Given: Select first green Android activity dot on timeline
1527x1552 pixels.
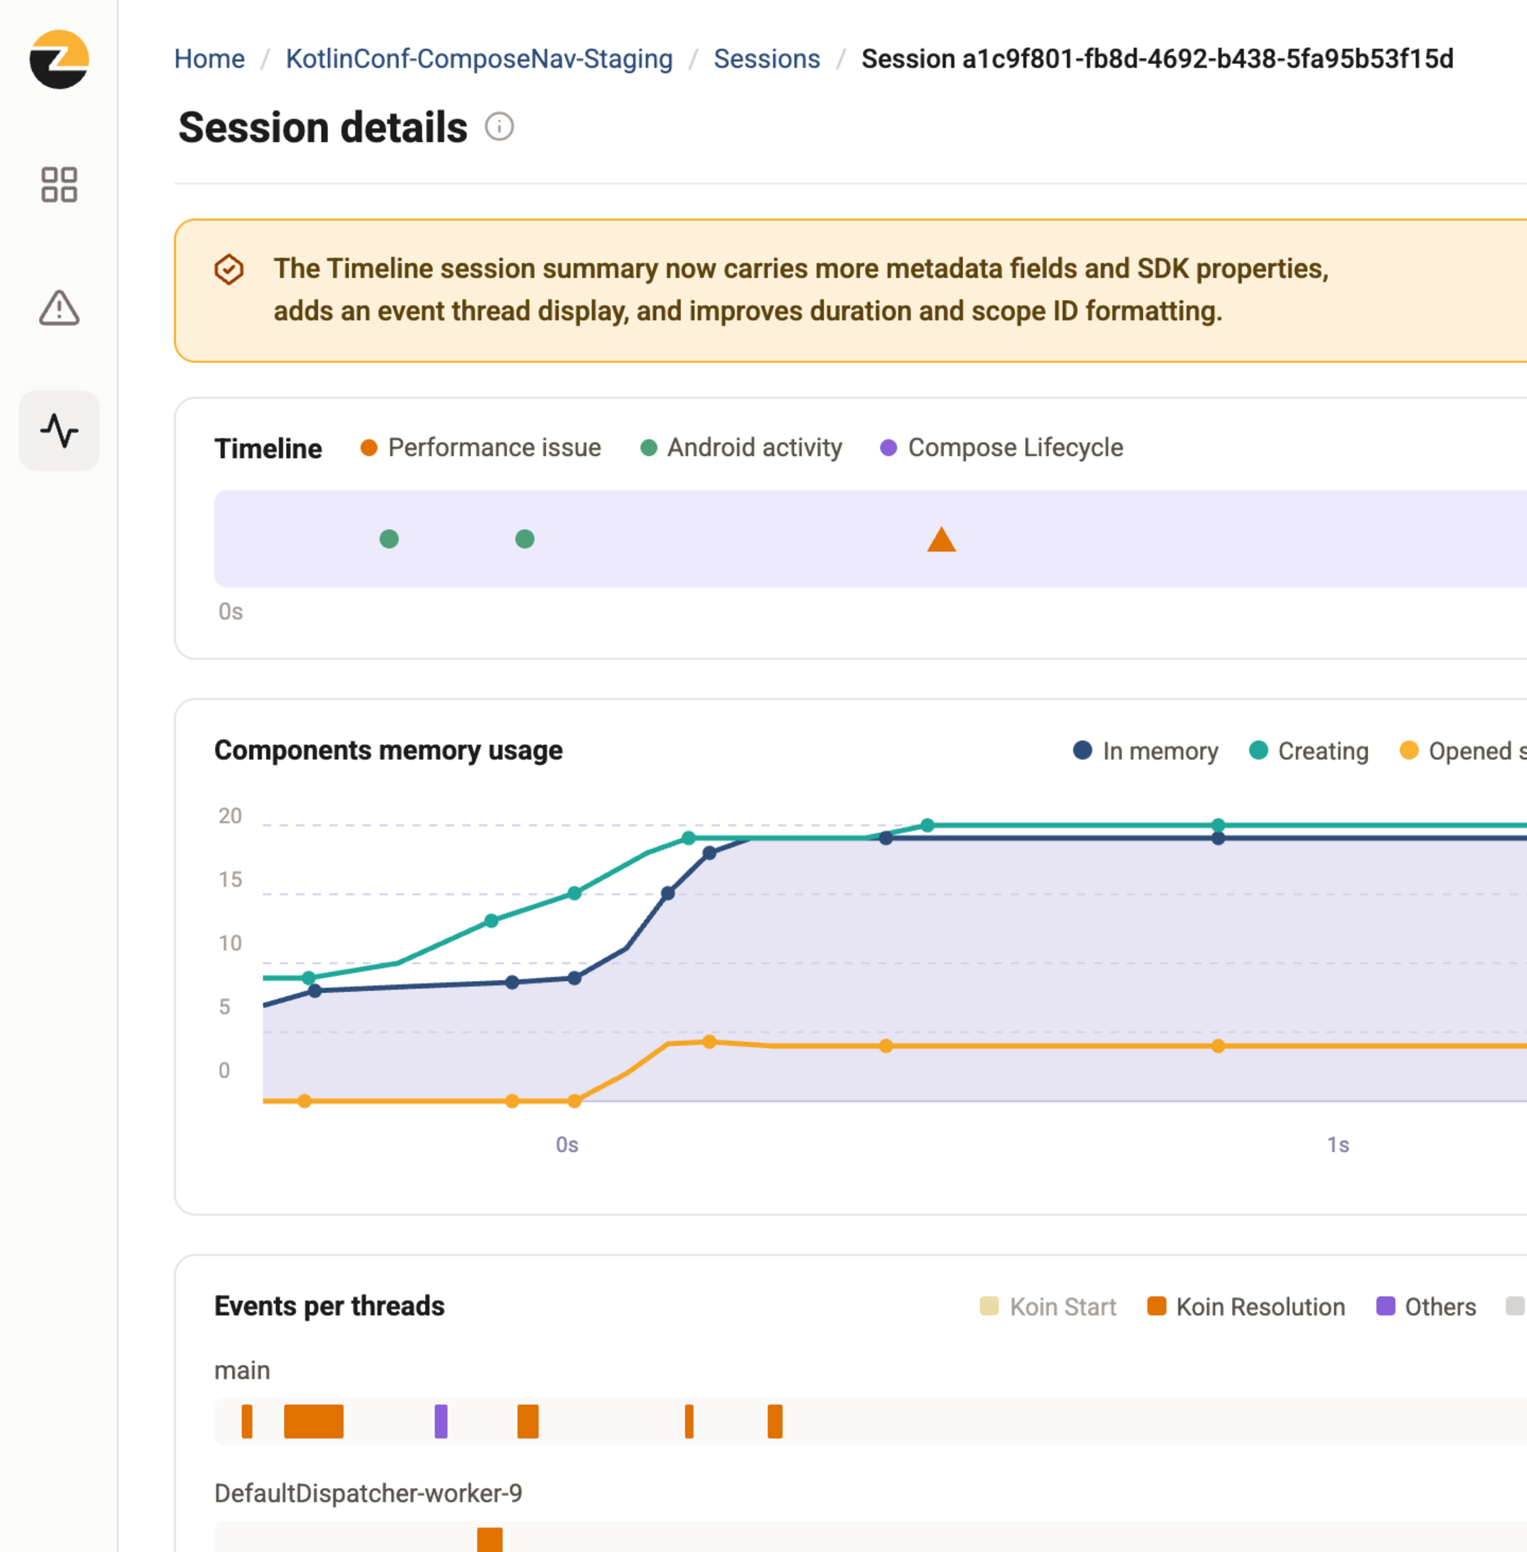Looking at the screenshot, I should tap(389, 539).
